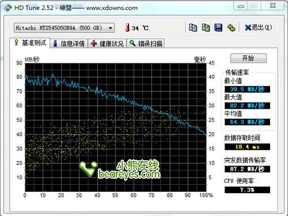The width and height of the screenshot is (288, 216).
Task: Go to the 错误扫描 error scan tab
Action: [x=146, y=44]
